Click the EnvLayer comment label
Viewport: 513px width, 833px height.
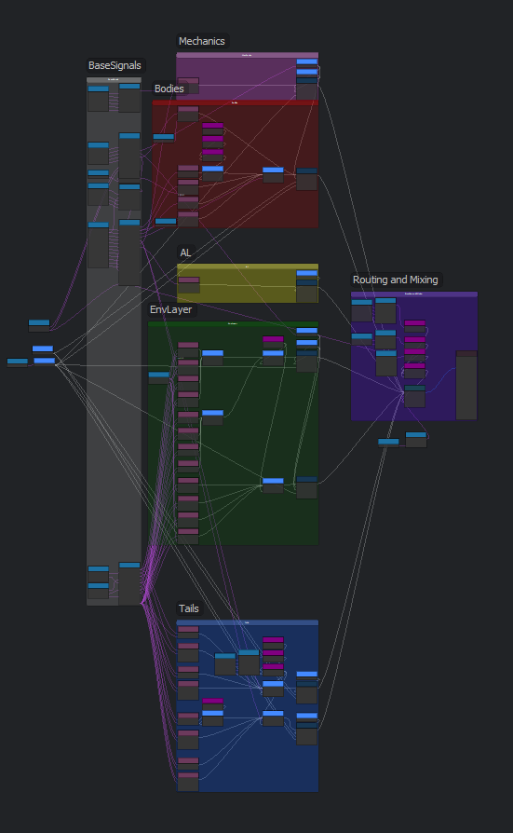[x=171, y=309]
